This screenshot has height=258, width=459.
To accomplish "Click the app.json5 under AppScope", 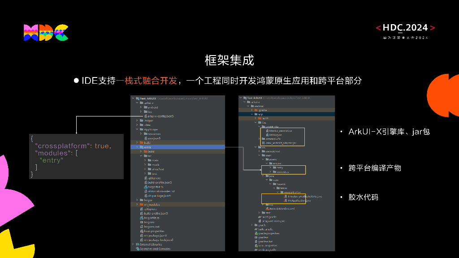I will pyautogui.click(x=154, y=138).
